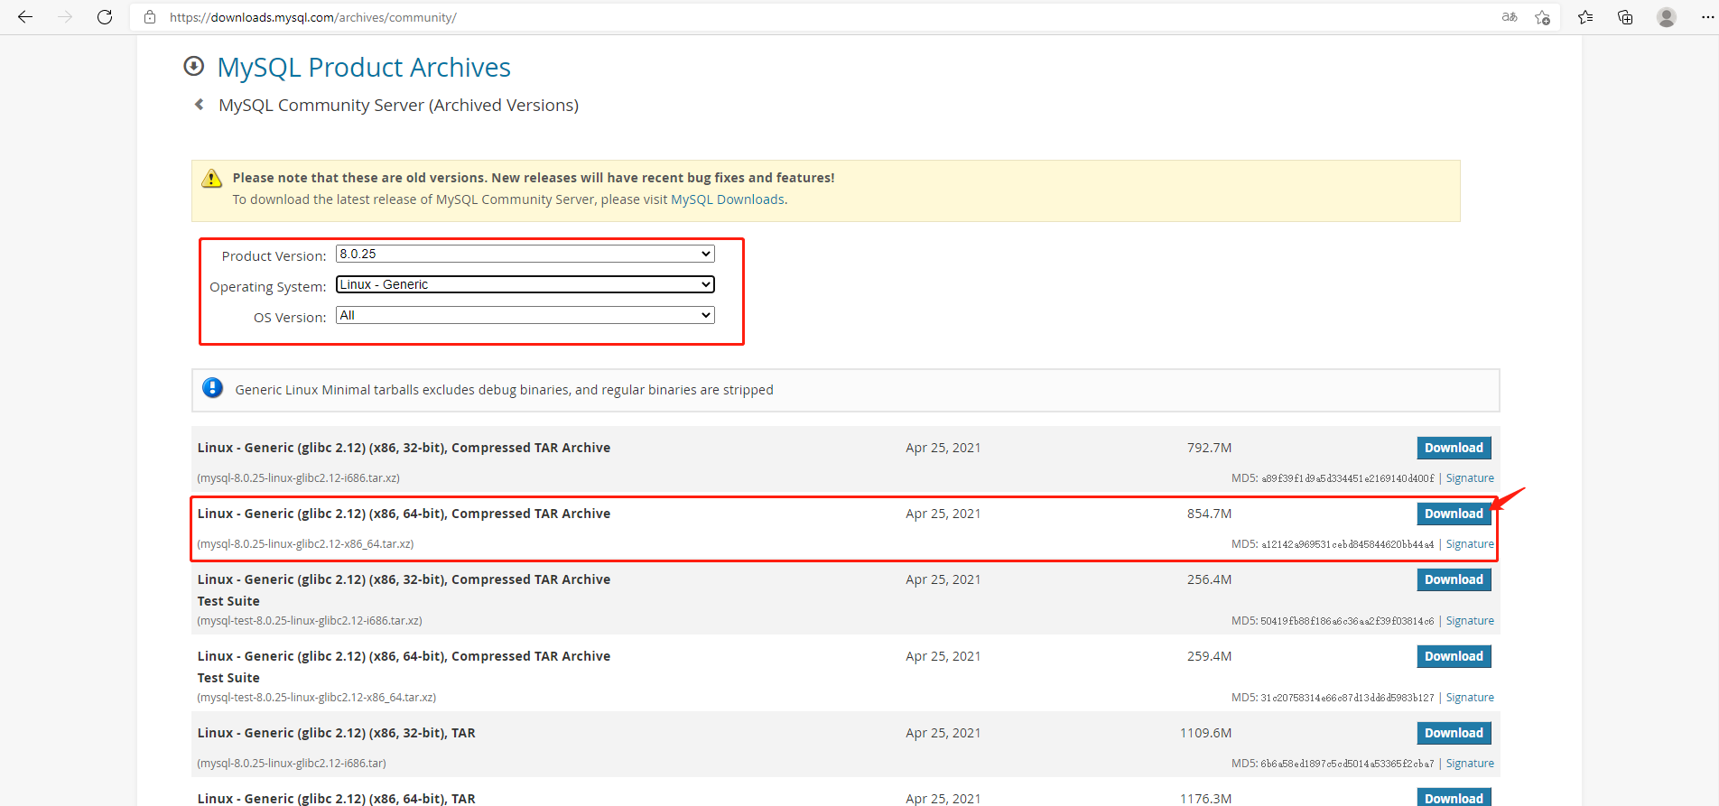
Task: Click the filename mysql-test-8.0.25-linux-glibc2.12-x86_64.tar.xz
Action: [317, 698]
